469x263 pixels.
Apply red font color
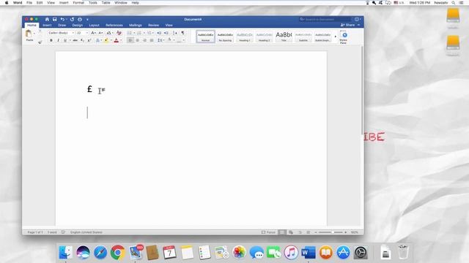[x=117, y=40]
